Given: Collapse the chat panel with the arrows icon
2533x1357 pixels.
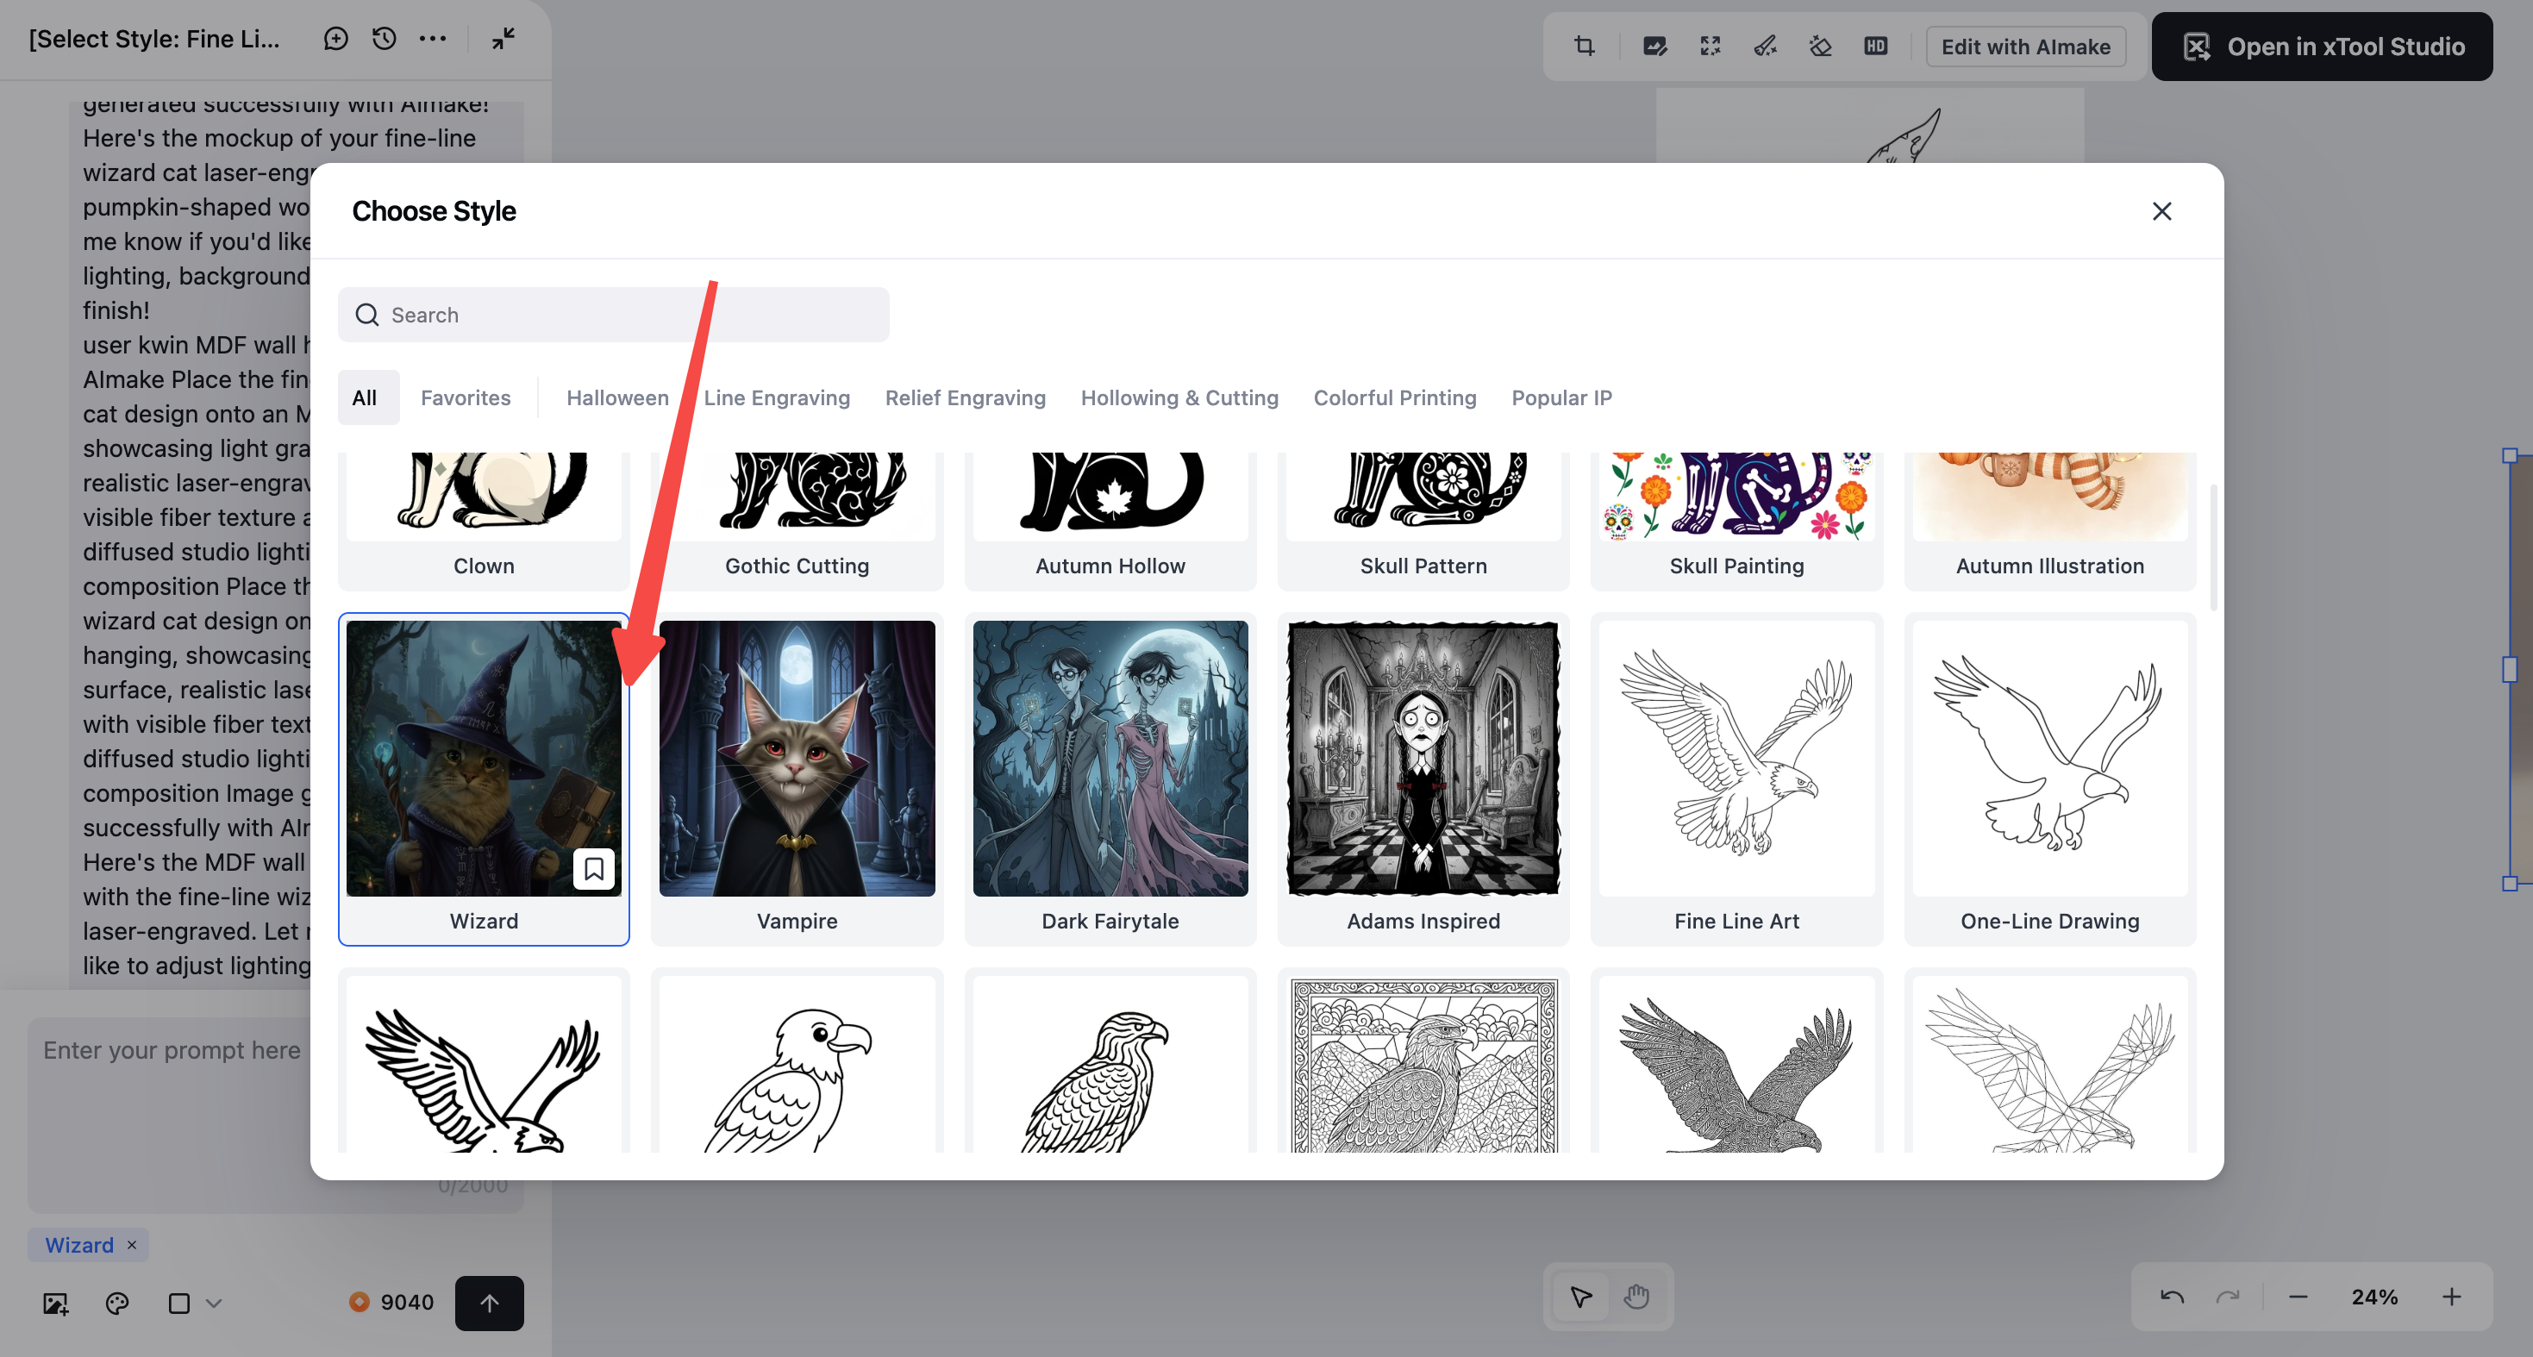Looking at the screenshot, I should click(x=503, y=38).
